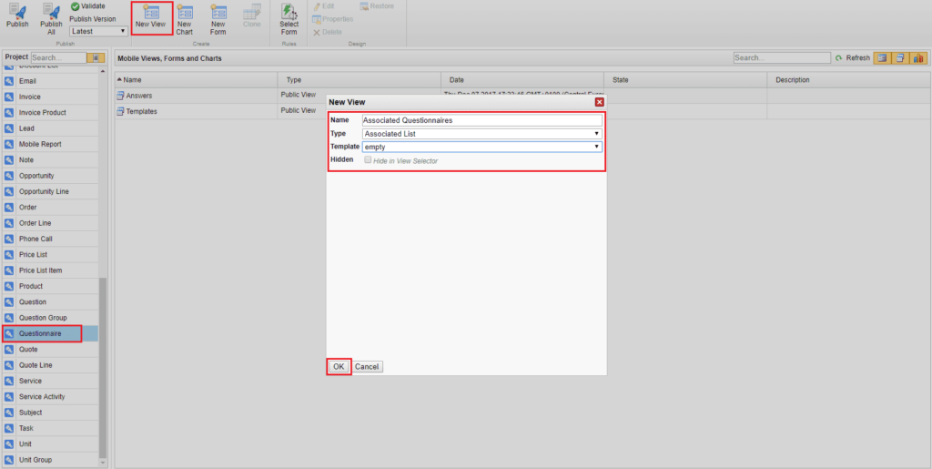This screenshot has height=469, width=932.
Task: Click the Validate check icon
Action: coord(75,6)
